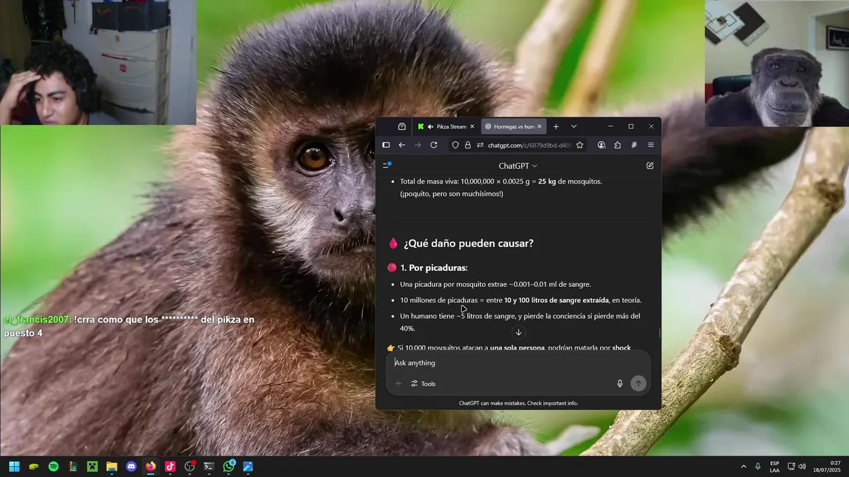849x477 pixels.
Task: Click the Firefox taskbar icon
Action: tap(151, 466)
